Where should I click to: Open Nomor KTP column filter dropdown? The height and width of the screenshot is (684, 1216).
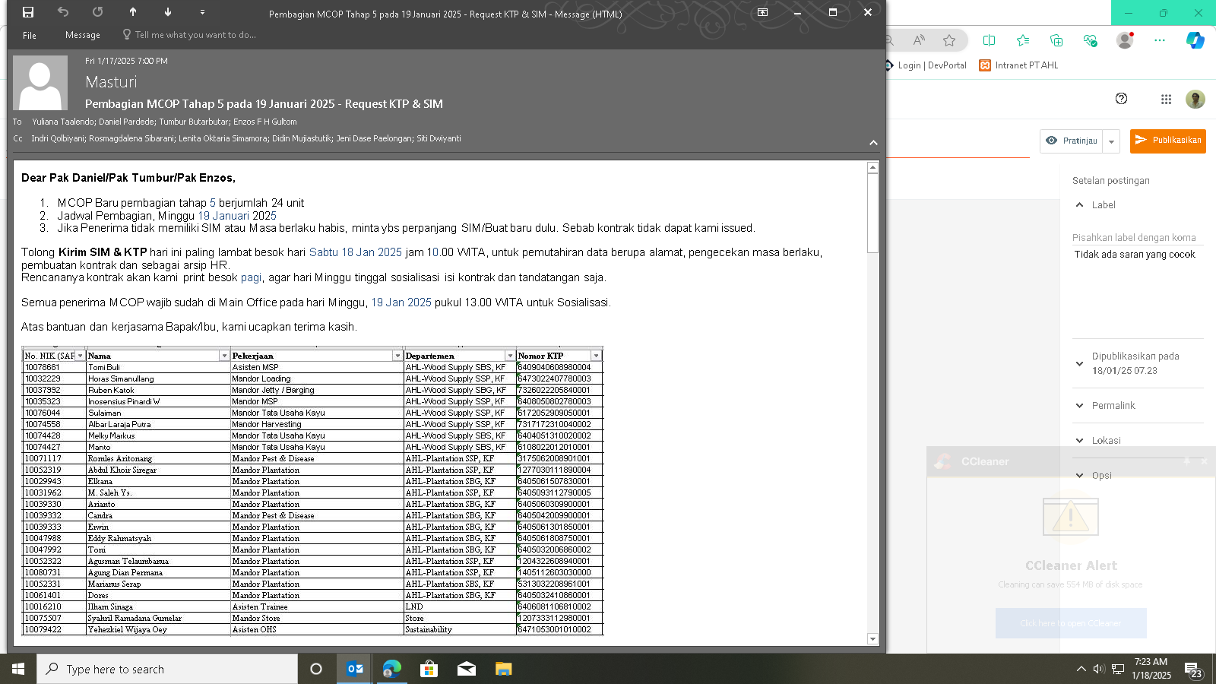click(x=597, y=356)
